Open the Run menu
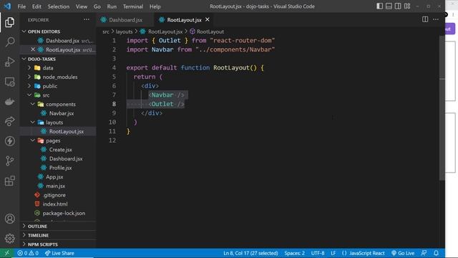Screen dimensions: 458x258 click(112, 6)
